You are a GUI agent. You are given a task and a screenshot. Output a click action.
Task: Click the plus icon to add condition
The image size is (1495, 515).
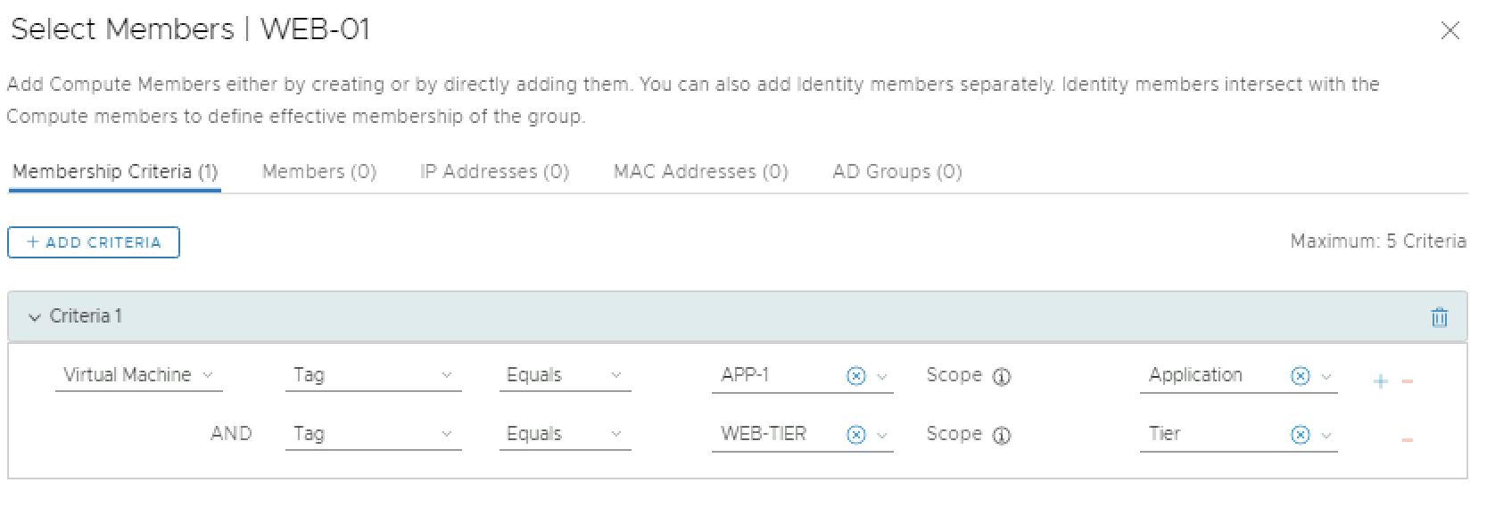(1381, 381)
